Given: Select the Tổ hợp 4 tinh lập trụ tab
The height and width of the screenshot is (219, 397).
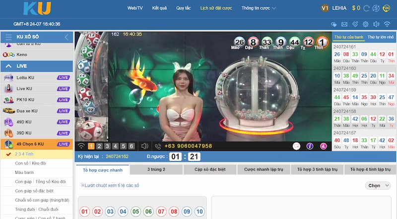Looking at the screenshot, I should tap(370, 170).
